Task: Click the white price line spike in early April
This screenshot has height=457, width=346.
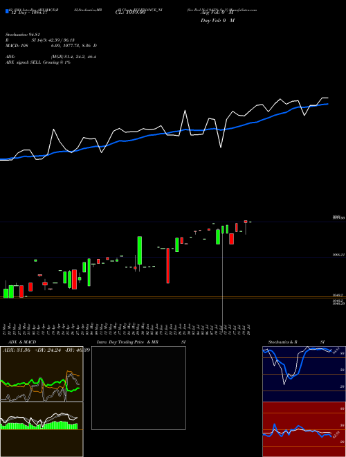Action: [53, 129]
